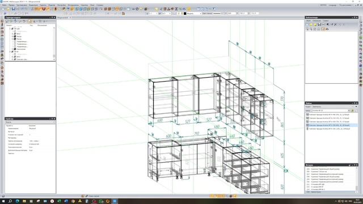Image resolution: width=363 pixels, height=204 pixels.
Task: Open the Windows Start menu
Action: click(x=3, y=201)
